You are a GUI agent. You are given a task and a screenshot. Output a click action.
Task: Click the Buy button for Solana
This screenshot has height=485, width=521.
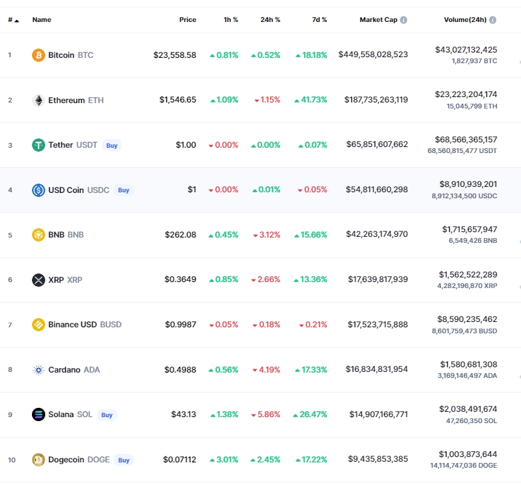pyautogui.click(x=106, y=415)
